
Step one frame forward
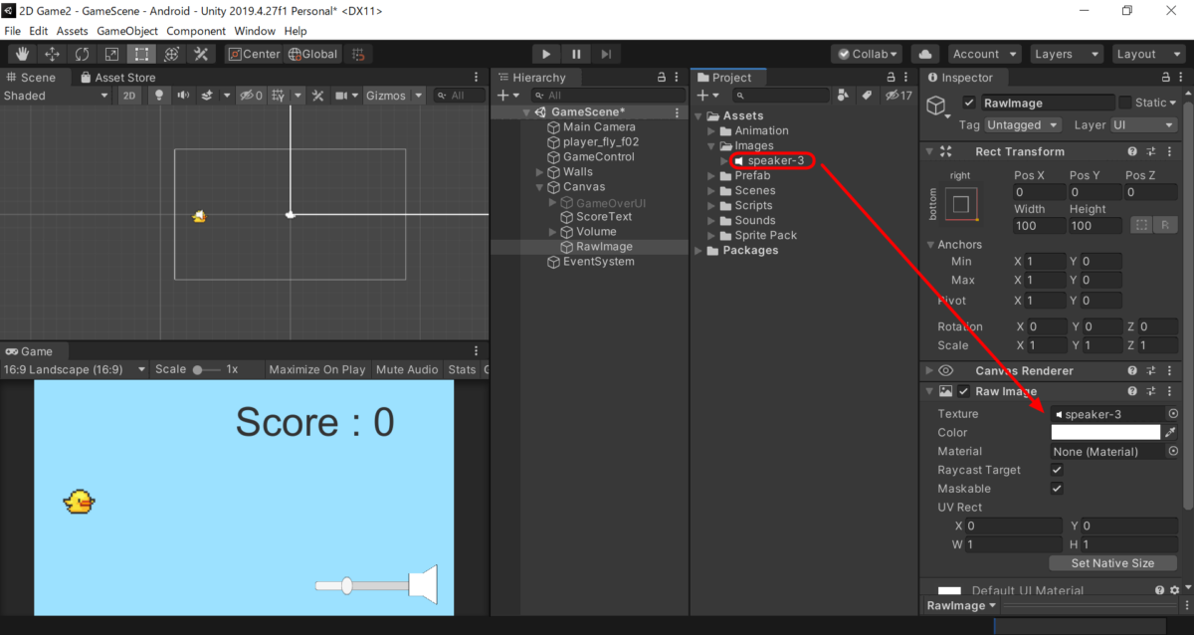click(x=606, y=54)
